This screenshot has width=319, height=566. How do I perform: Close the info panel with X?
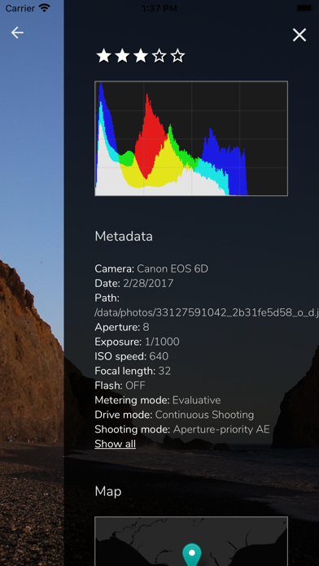pos(299,35)
